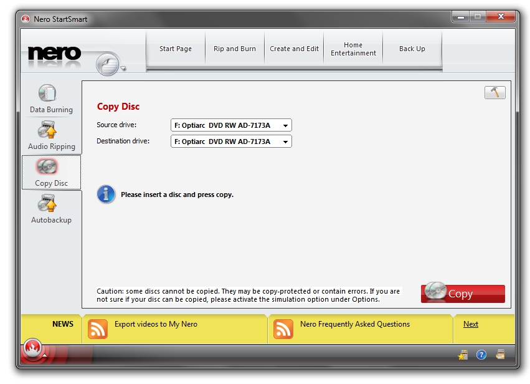Switch to the Rip and Burn tab

click(x=235, y=49)
